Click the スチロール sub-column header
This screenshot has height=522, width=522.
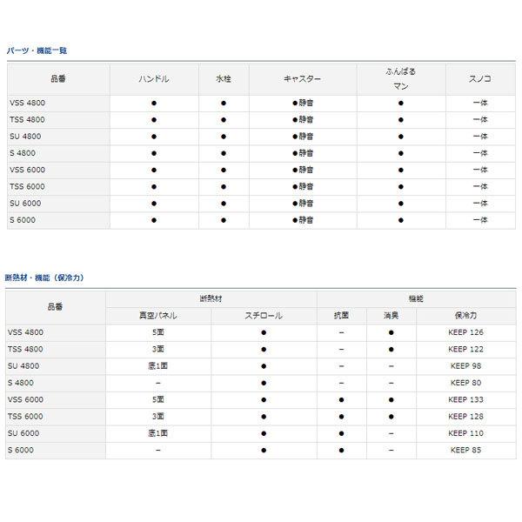point(263,315)
